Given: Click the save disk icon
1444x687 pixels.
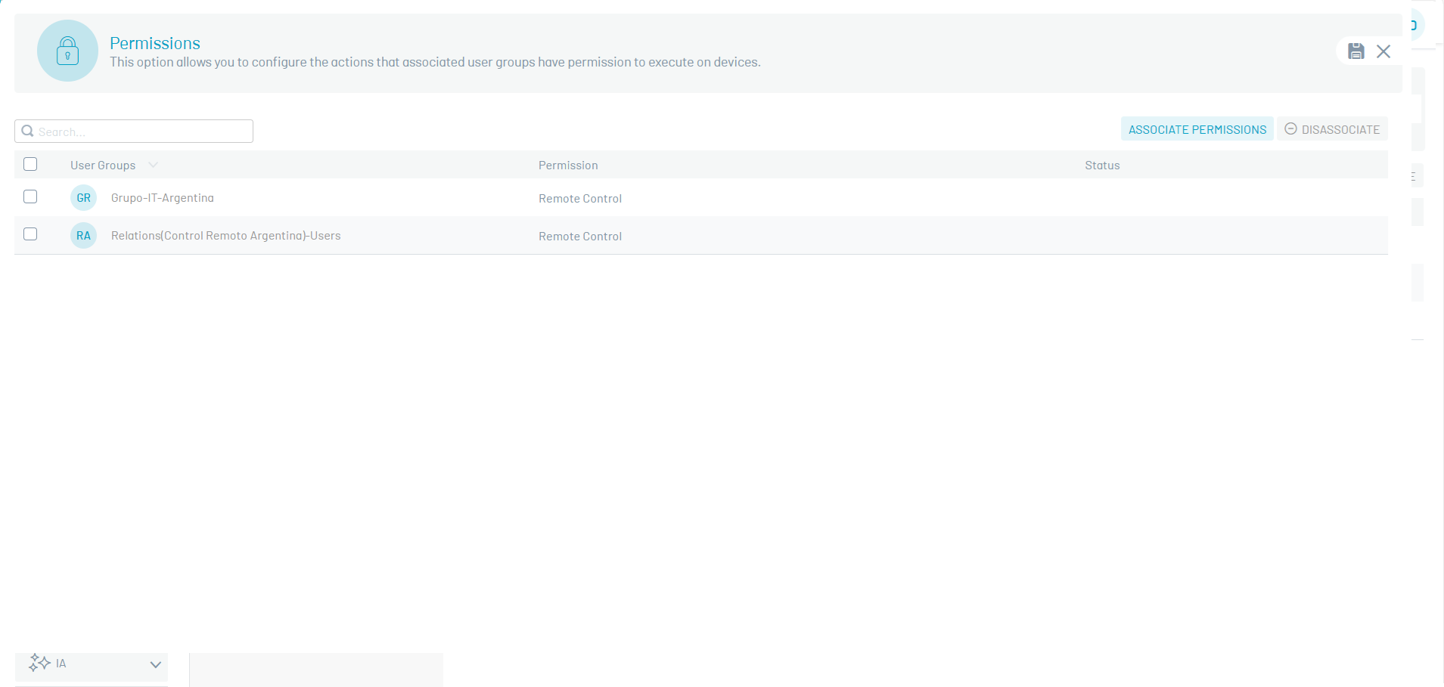Looking at the screenshot, I should (1355, 51).
